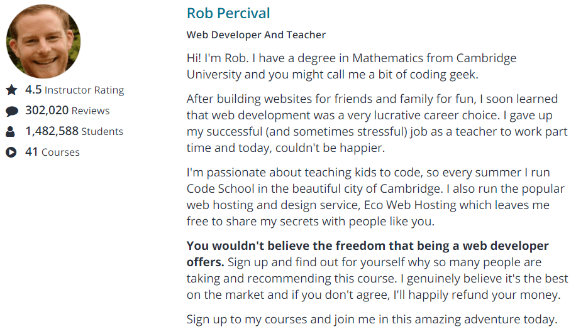Click the "Students" label text
This screenshot has height=329, width=571.
(103, 131)
